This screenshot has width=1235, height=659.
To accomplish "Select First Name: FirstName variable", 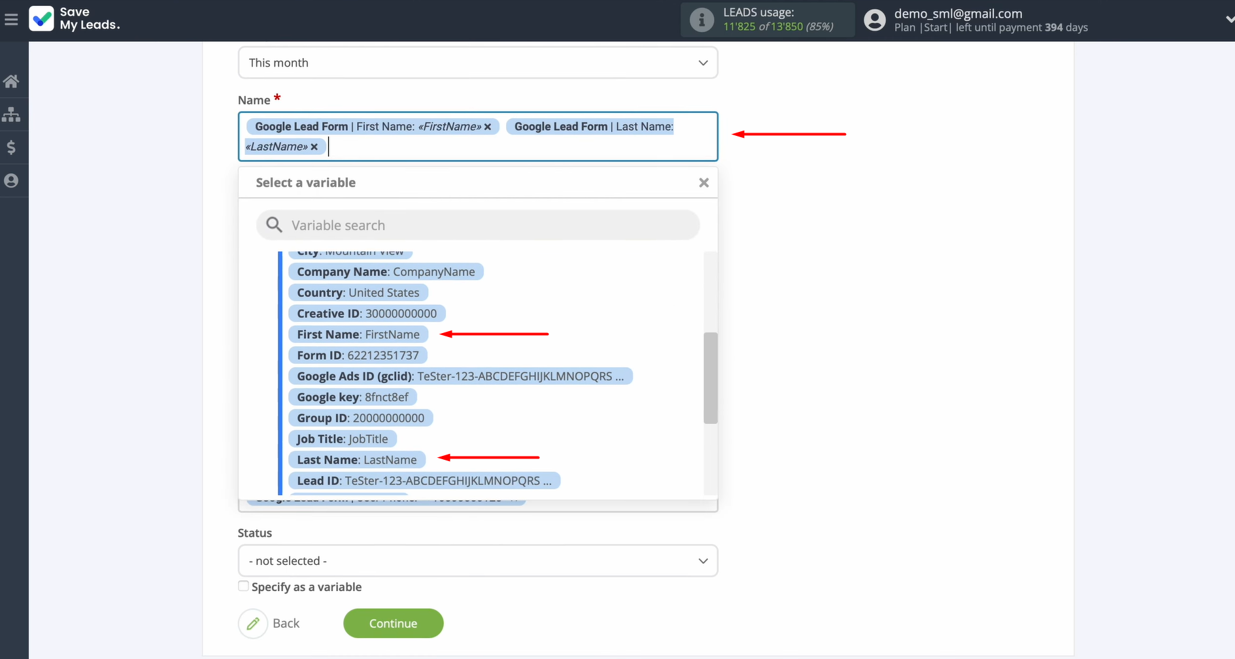I will point(358,334).
